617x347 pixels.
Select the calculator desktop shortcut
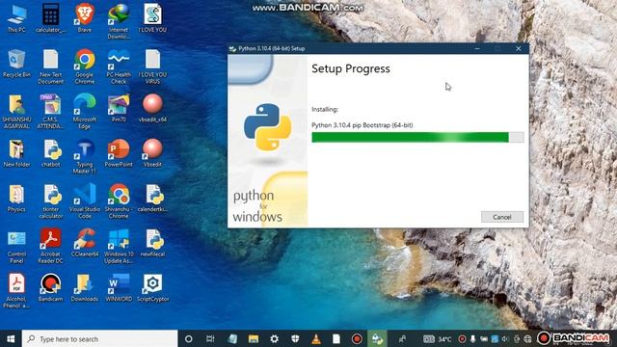[x=51, y=18]
